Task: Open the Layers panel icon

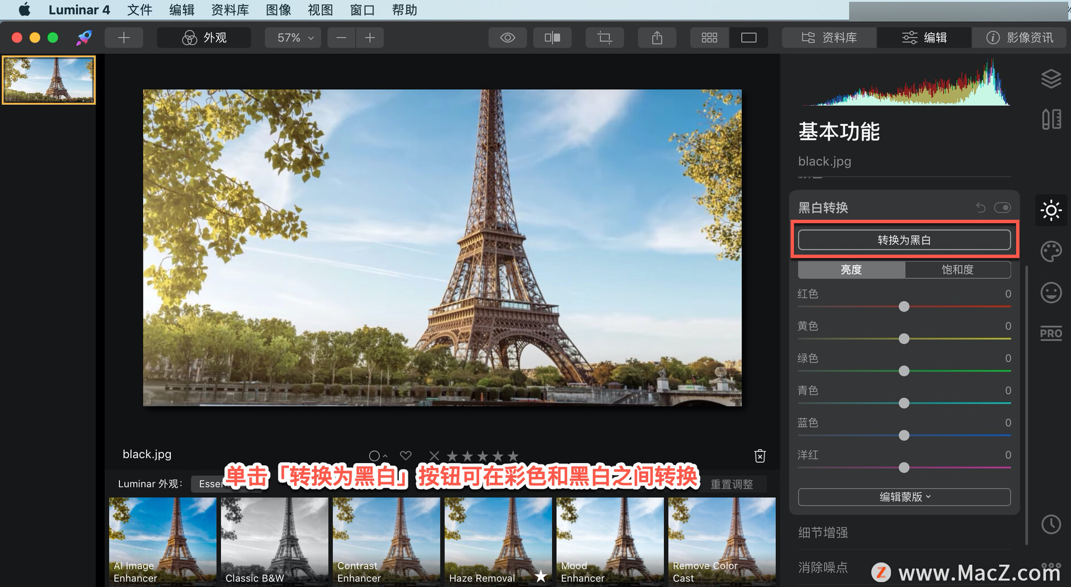Action: tap(1051, 79)
